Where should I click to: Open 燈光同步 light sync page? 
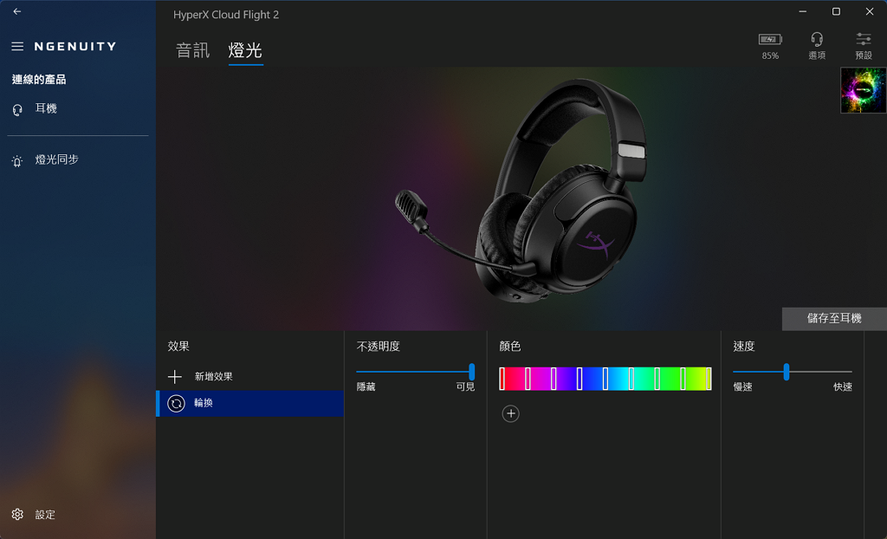pyautogui.click(x=77, y=160)
